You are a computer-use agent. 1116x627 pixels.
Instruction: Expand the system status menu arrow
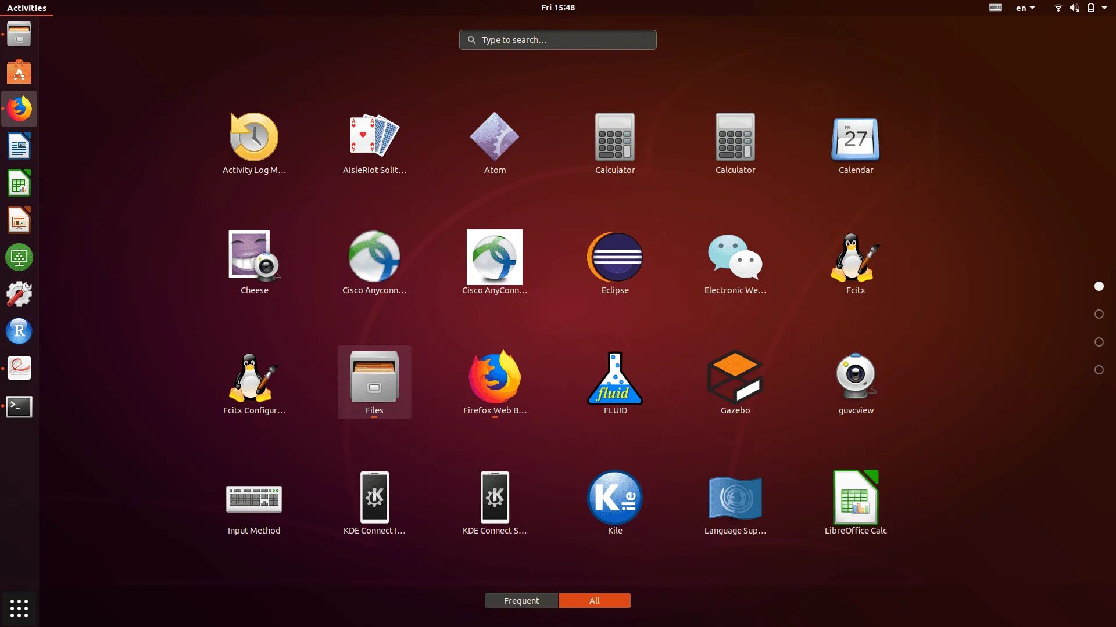(1104, 8)
